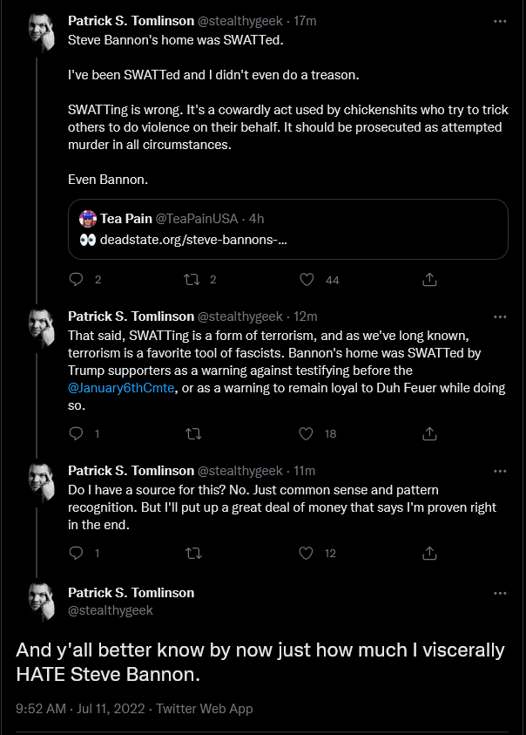526x735 pixels.
Task: Retweet the 'common sense and pattern recognition' tweet
Action: [193, 554]
